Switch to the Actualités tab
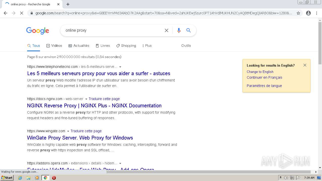322x181 pixels. 79,46
